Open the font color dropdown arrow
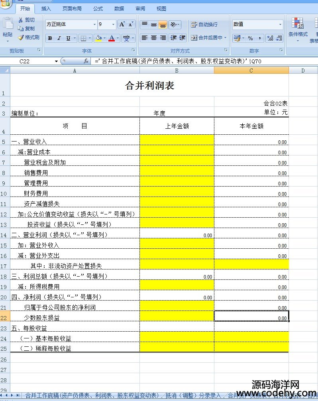 click(118, 38)
